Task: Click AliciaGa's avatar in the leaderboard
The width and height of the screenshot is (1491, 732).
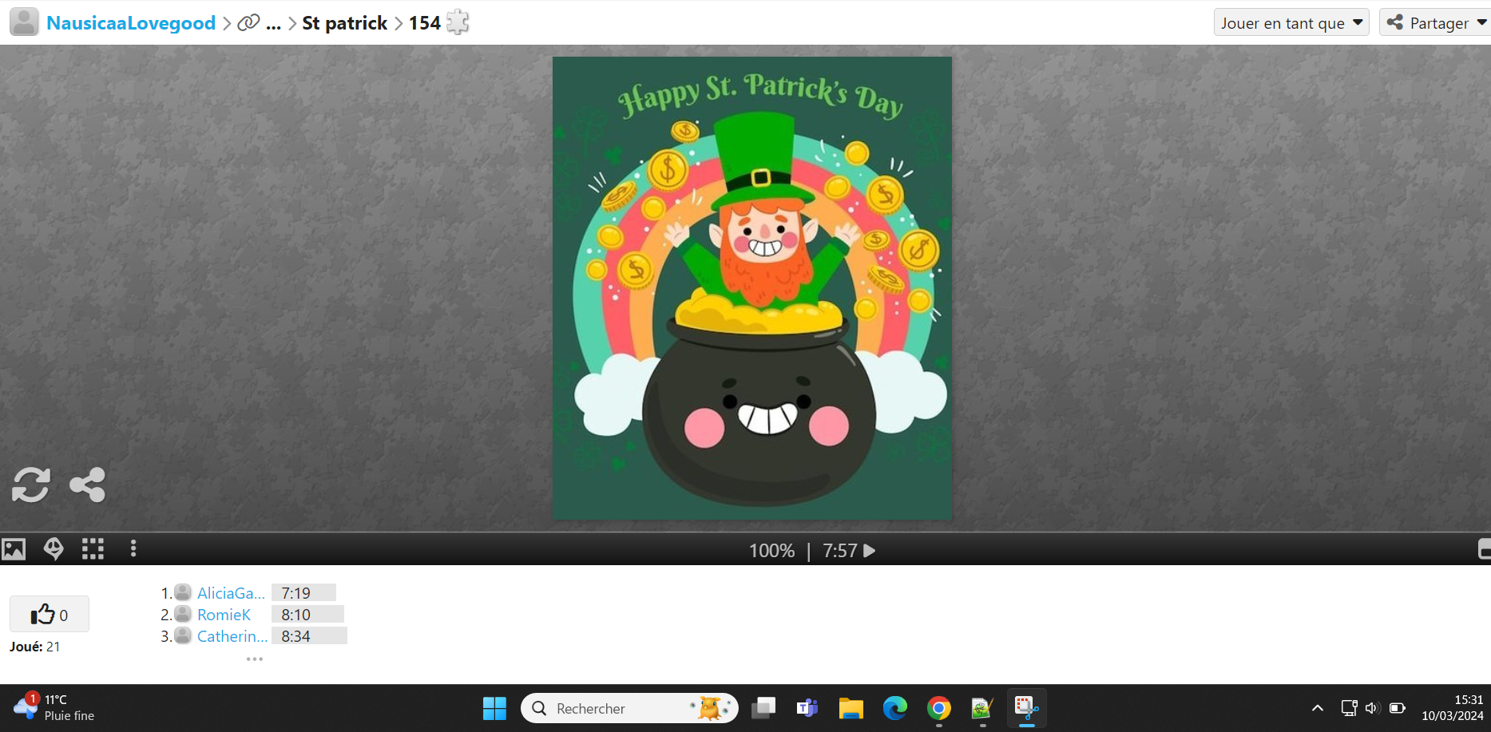Action: pos(183,592)
